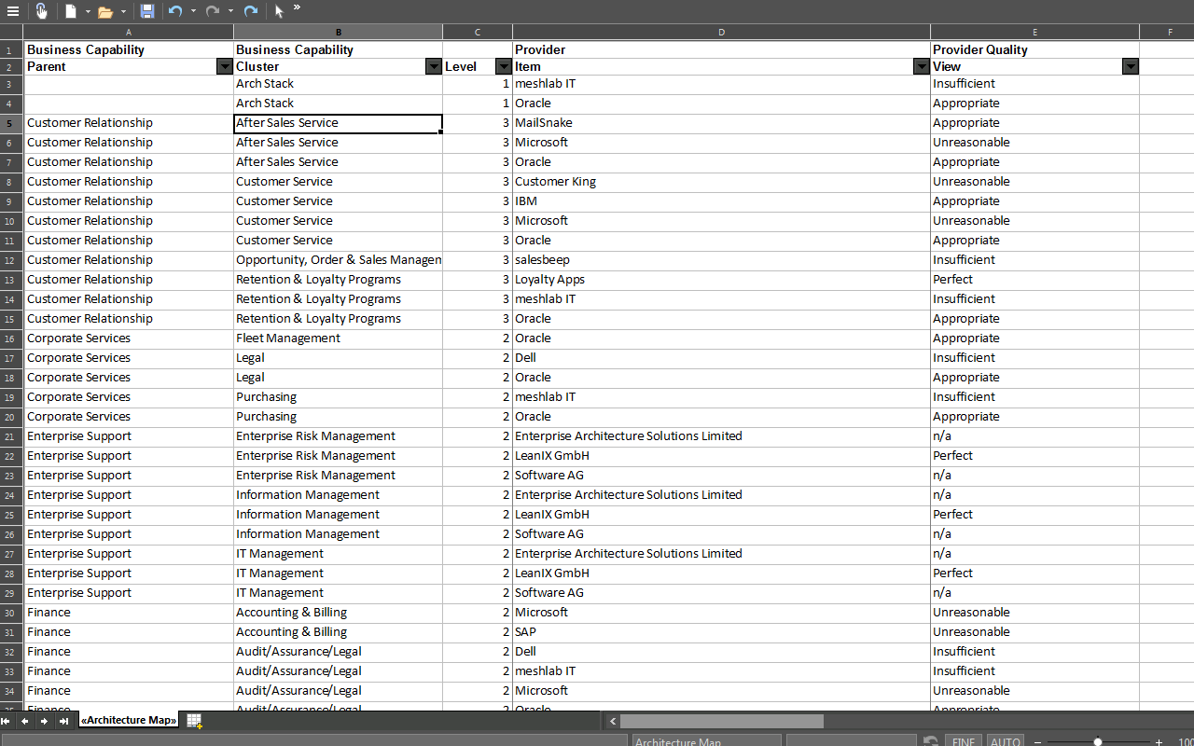
Task: Select column B header
Action: coord(338,32)
